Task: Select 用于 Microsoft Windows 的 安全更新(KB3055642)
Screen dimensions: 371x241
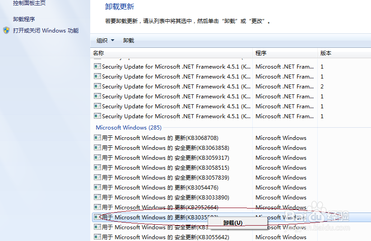Action: point(165,237)
